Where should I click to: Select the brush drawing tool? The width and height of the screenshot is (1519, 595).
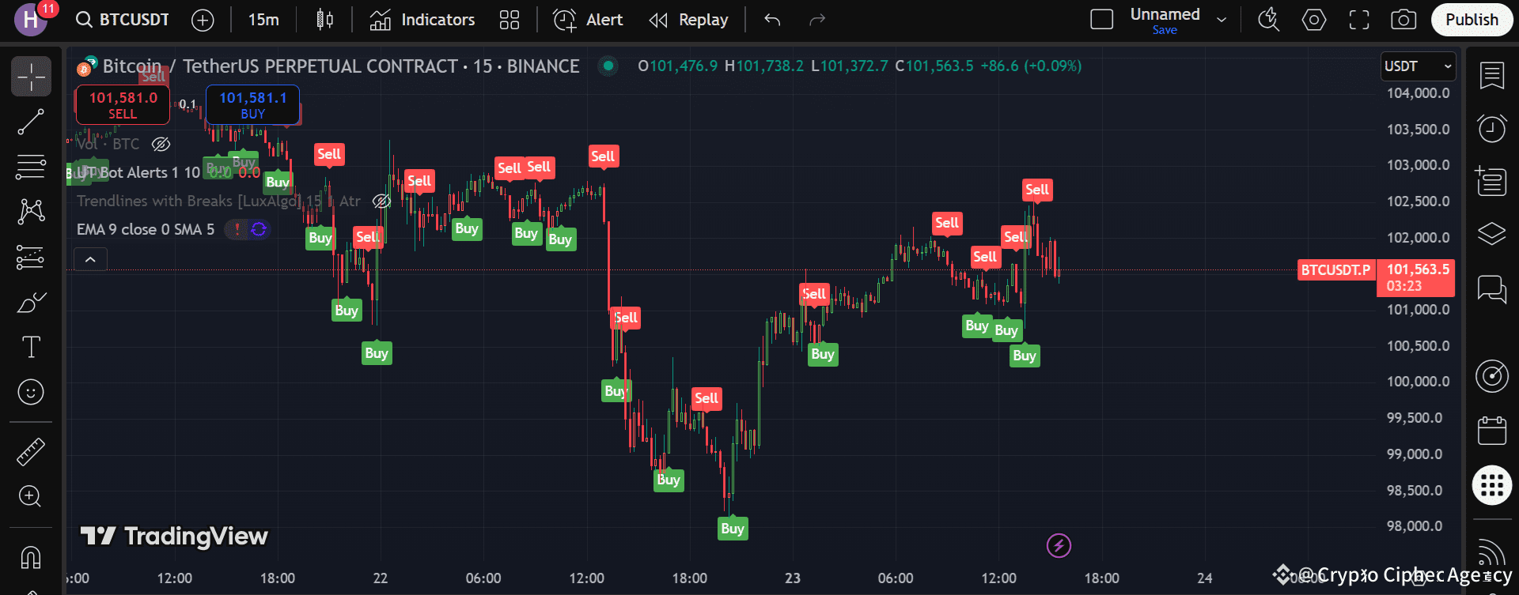(x=31, y=302)
